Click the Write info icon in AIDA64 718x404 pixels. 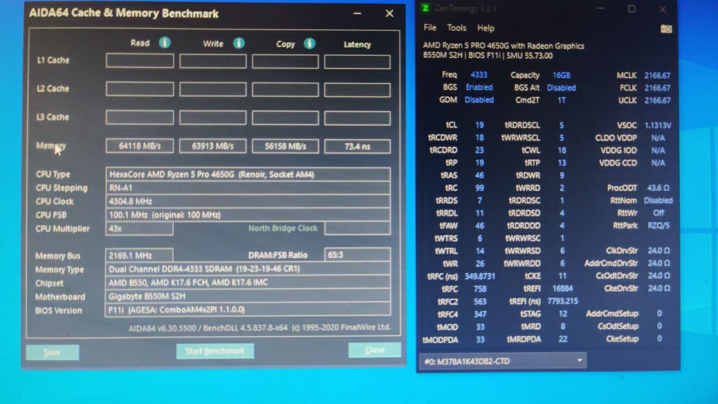point(238,43)
